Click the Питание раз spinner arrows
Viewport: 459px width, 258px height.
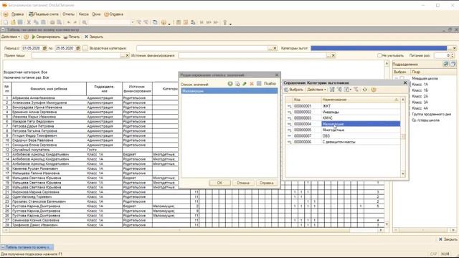click(453, 55)
